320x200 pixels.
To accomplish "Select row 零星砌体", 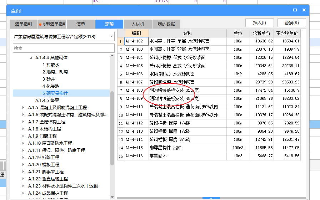I will coord(209,156).
